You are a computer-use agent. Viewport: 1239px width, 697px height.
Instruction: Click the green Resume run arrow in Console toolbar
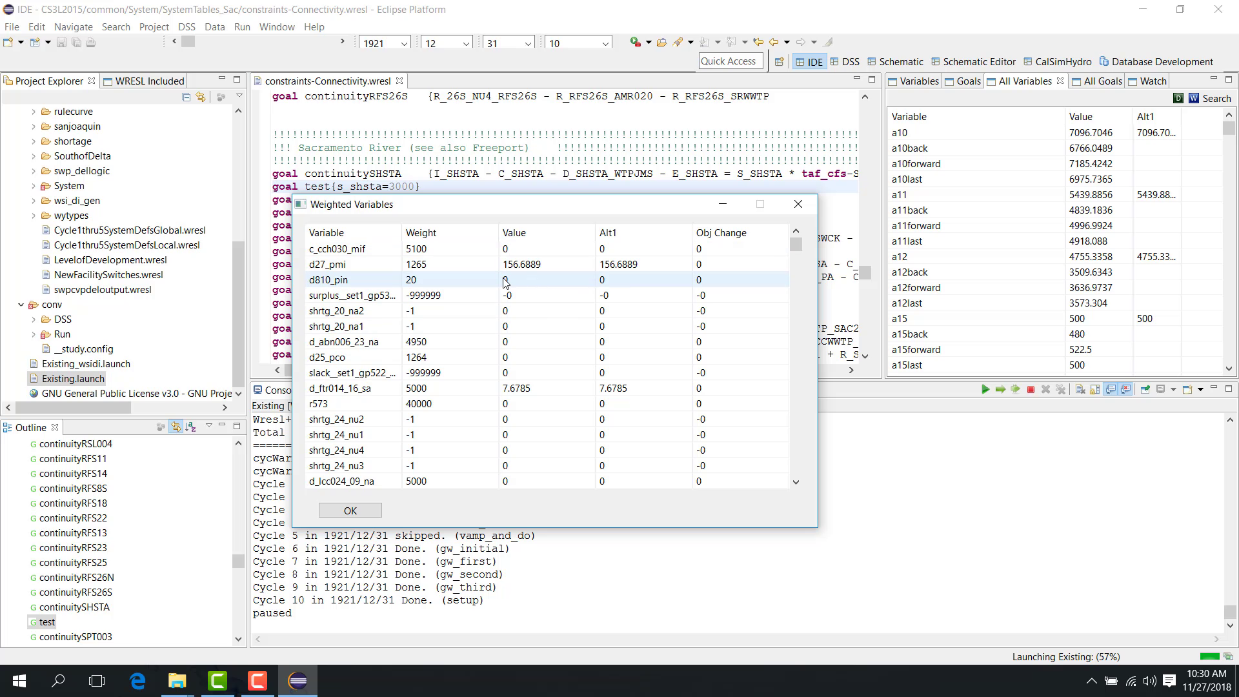click(985, 389)
